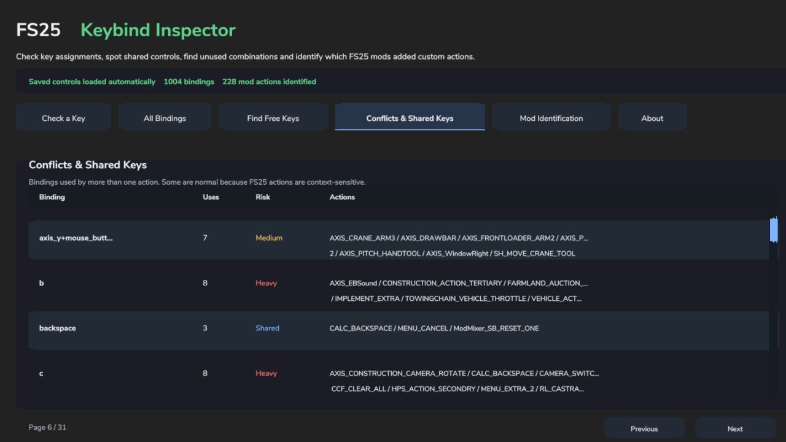
Task: Click the AXIS_EBSound actions text
Action: (459, 291)
